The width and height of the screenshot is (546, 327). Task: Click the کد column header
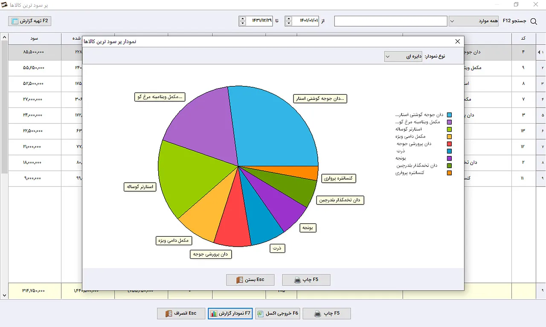click(x=523, y=38)
